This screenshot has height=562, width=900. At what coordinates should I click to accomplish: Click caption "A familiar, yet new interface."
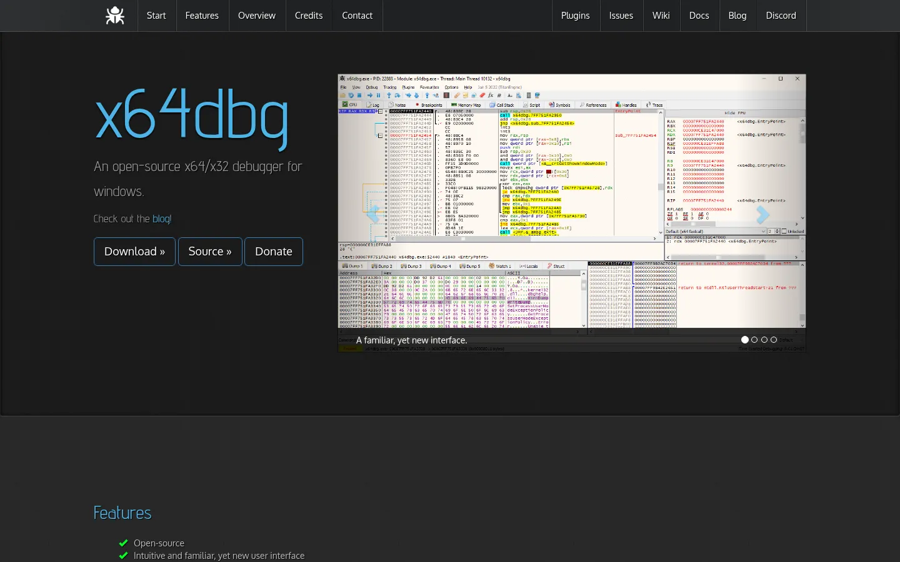(x=412, y=340)
